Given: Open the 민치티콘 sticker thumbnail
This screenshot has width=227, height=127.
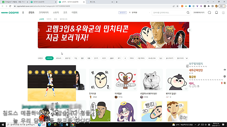Looking at the screenshot, I should 100,80.
